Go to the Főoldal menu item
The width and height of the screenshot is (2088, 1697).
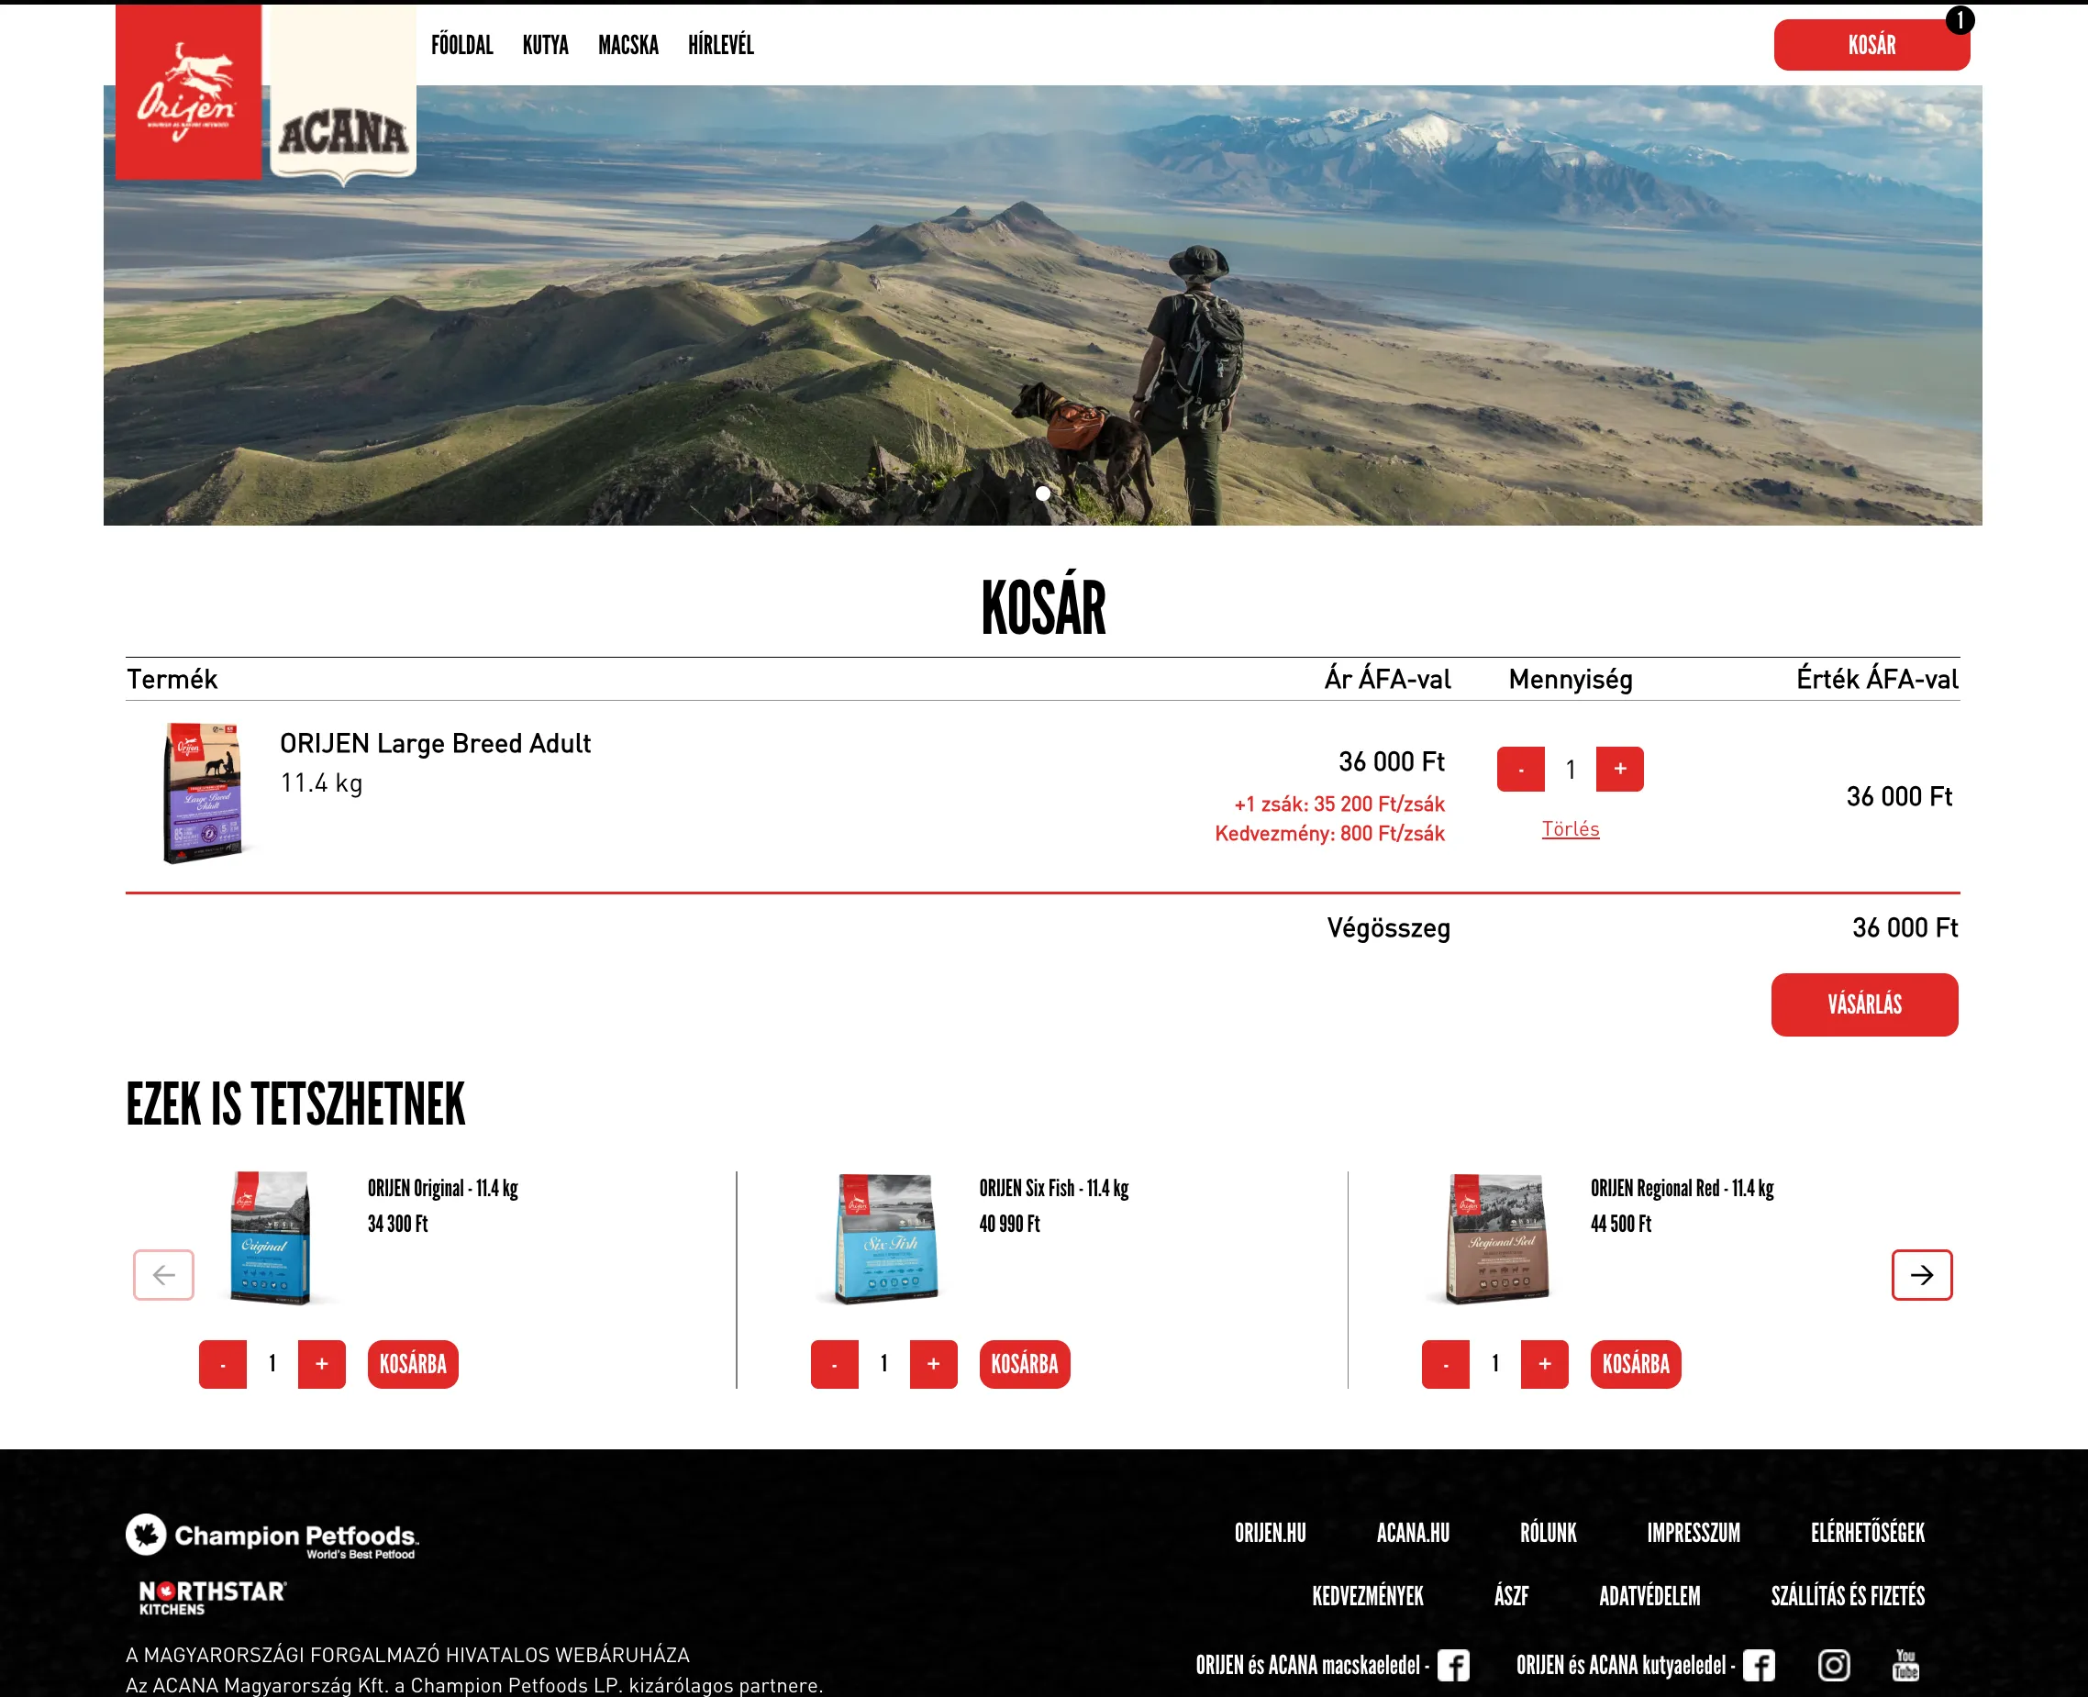click(x=462, y=45)
